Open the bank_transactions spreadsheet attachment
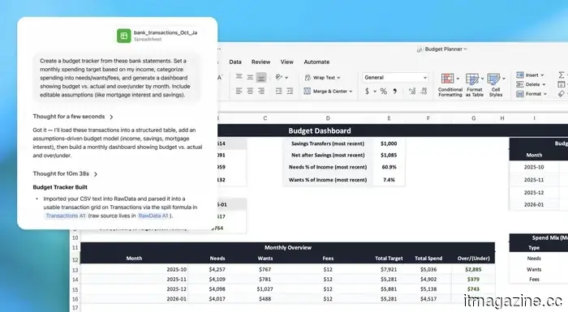568x312 pixels. (157, 36)
